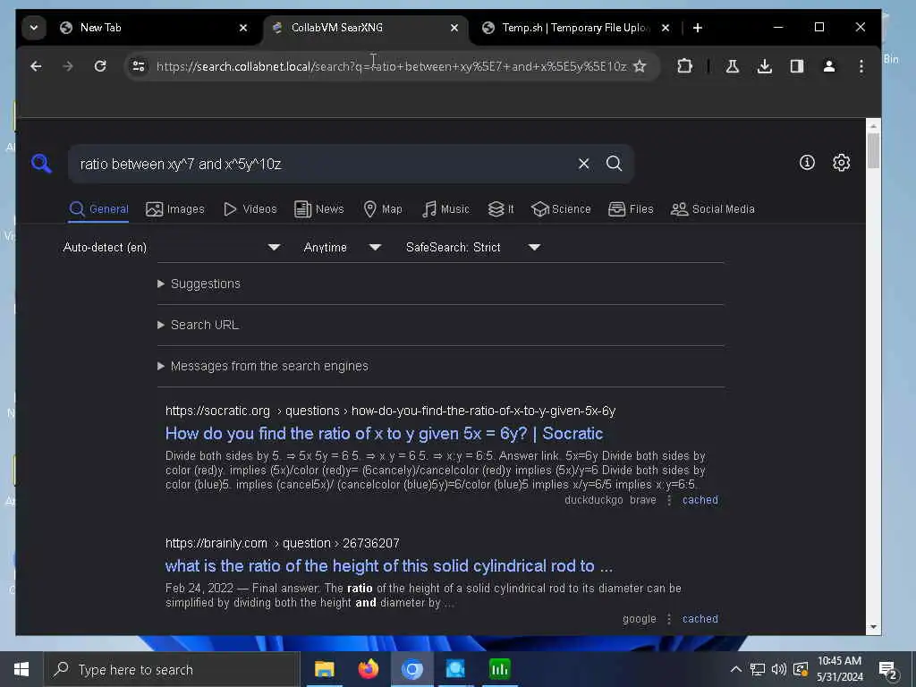Launch Firefox from taskbar
Screen dimensions: 916x687
pyautogui.click(x=368, y=669)
